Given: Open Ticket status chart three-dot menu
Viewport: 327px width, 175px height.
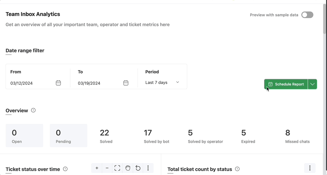Looking at the screenshot, I should 148,168.
